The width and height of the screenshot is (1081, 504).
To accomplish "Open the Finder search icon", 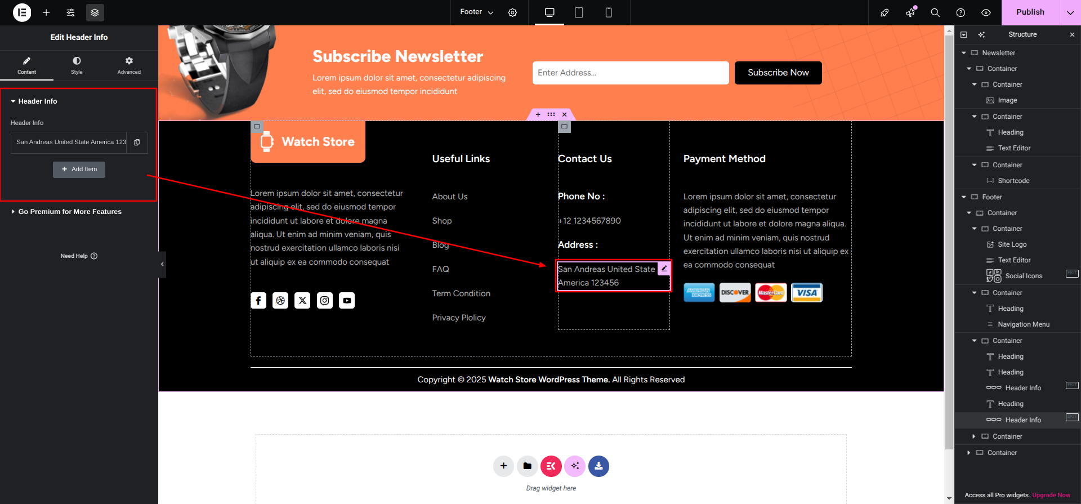I will (935, 12).
